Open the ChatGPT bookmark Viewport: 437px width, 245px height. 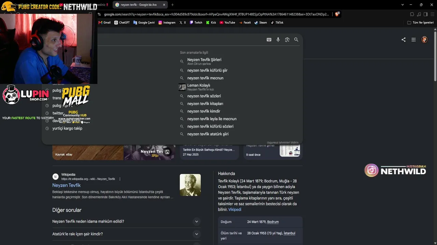[x=122, y=22]
